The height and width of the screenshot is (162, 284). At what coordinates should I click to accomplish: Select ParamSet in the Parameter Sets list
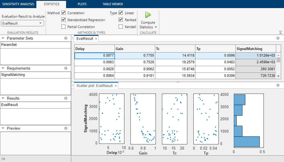(x=9, y=45)
